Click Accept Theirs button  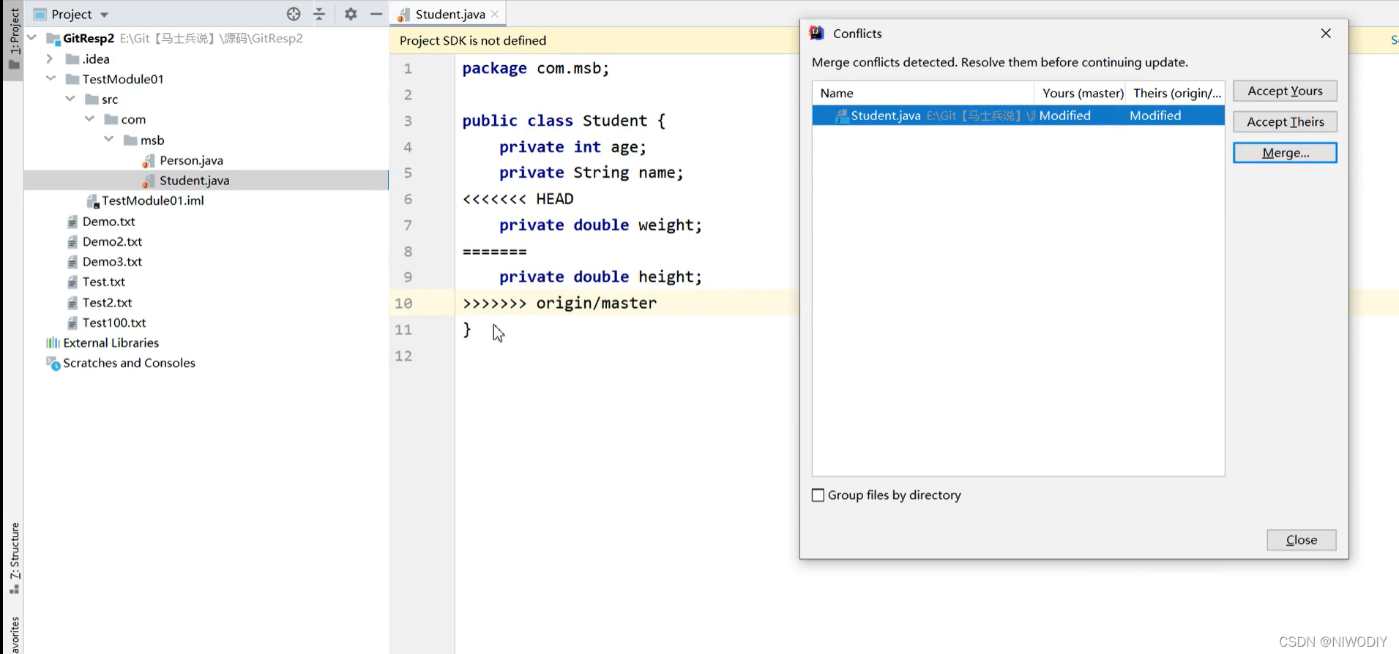click(x=1285, y=121)
